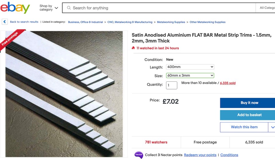Click the eBay logo

pyautogui.click(x=15, y=8)
